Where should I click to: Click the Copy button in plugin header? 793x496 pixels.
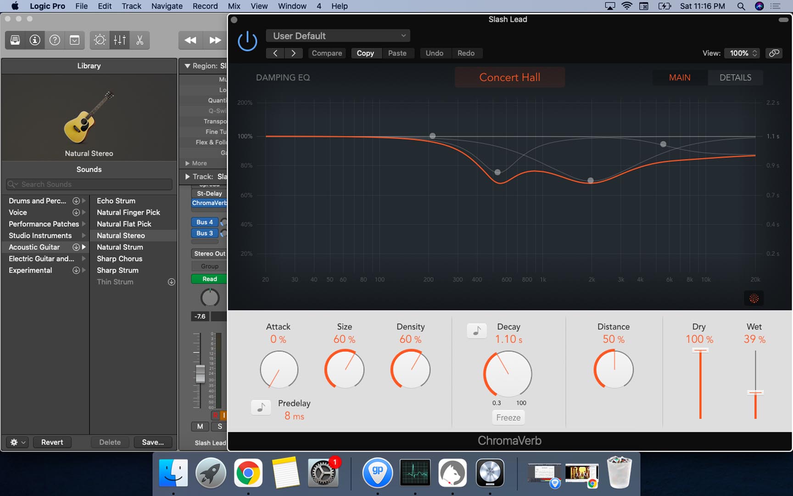(x=365, y=53)
